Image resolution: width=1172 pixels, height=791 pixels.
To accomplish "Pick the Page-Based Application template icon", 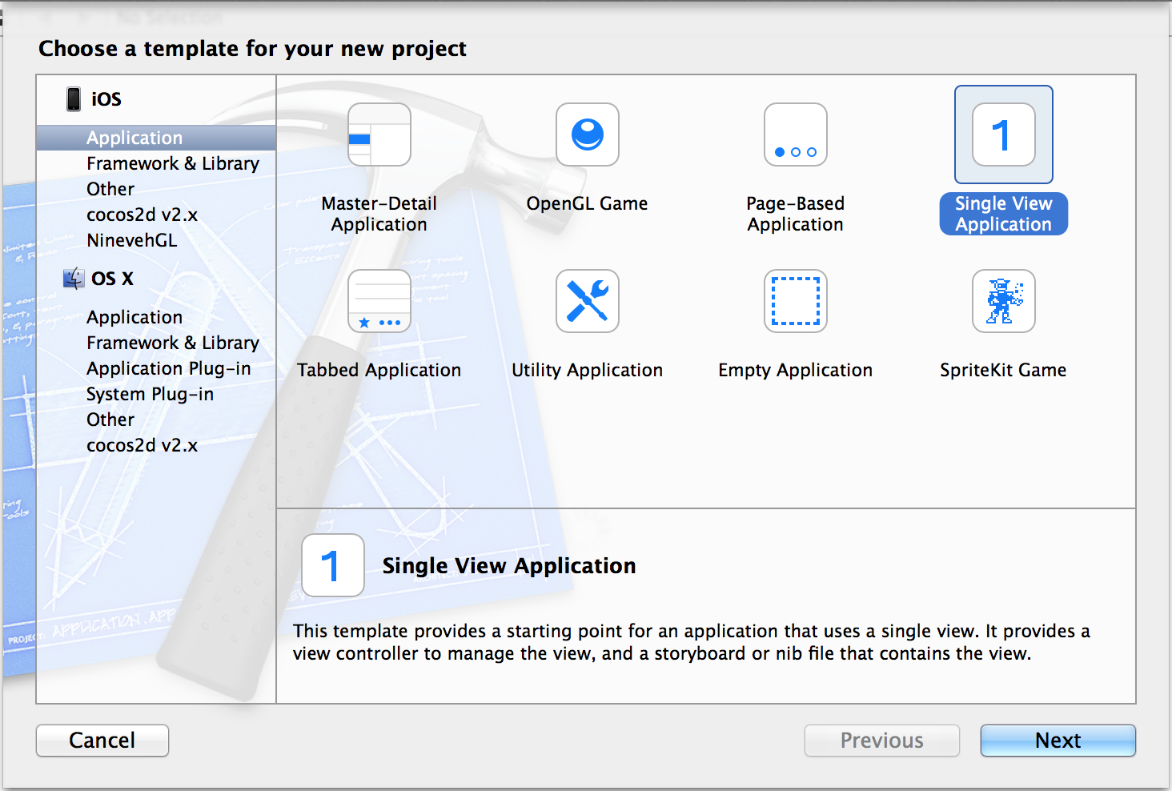I will [x=796, y=135].
